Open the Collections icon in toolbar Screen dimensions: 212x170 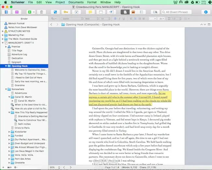tap(17, 12)
